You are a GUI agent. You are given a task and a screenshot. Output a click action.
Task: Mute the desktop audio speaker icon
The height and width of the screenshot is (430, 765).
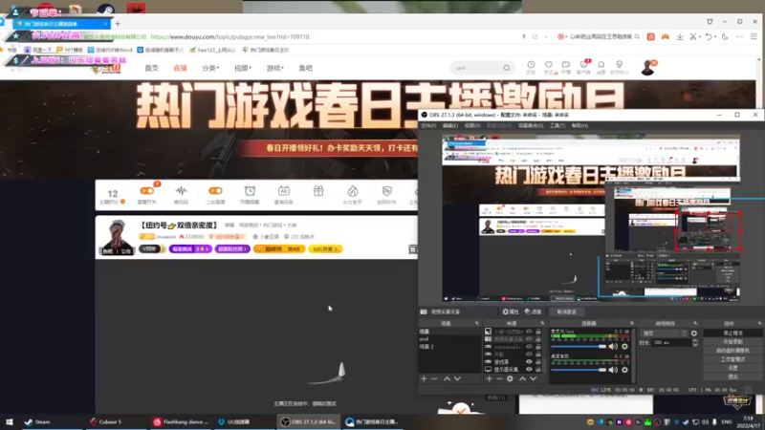pyautogui.click(x=613, y=370)
